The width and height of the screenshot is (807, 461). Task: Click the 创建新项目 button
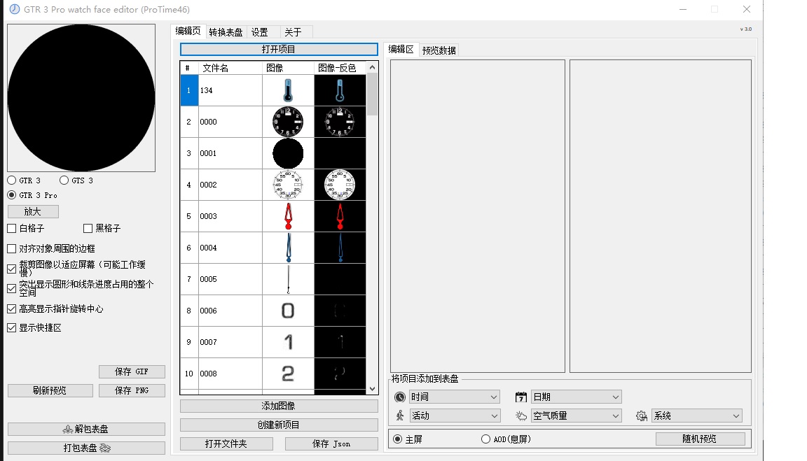point(279,425)
